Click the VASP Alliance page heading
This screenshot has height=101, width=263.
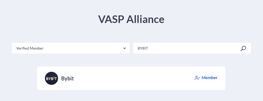(x=131, y=19)
